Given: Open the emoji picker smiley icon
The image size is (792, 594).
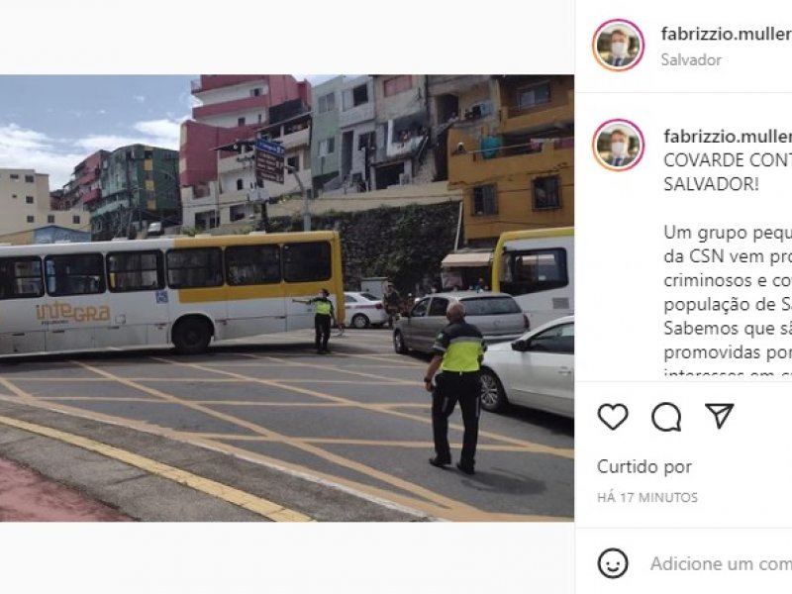Looking at the screenshot, I should pos(613,563).
